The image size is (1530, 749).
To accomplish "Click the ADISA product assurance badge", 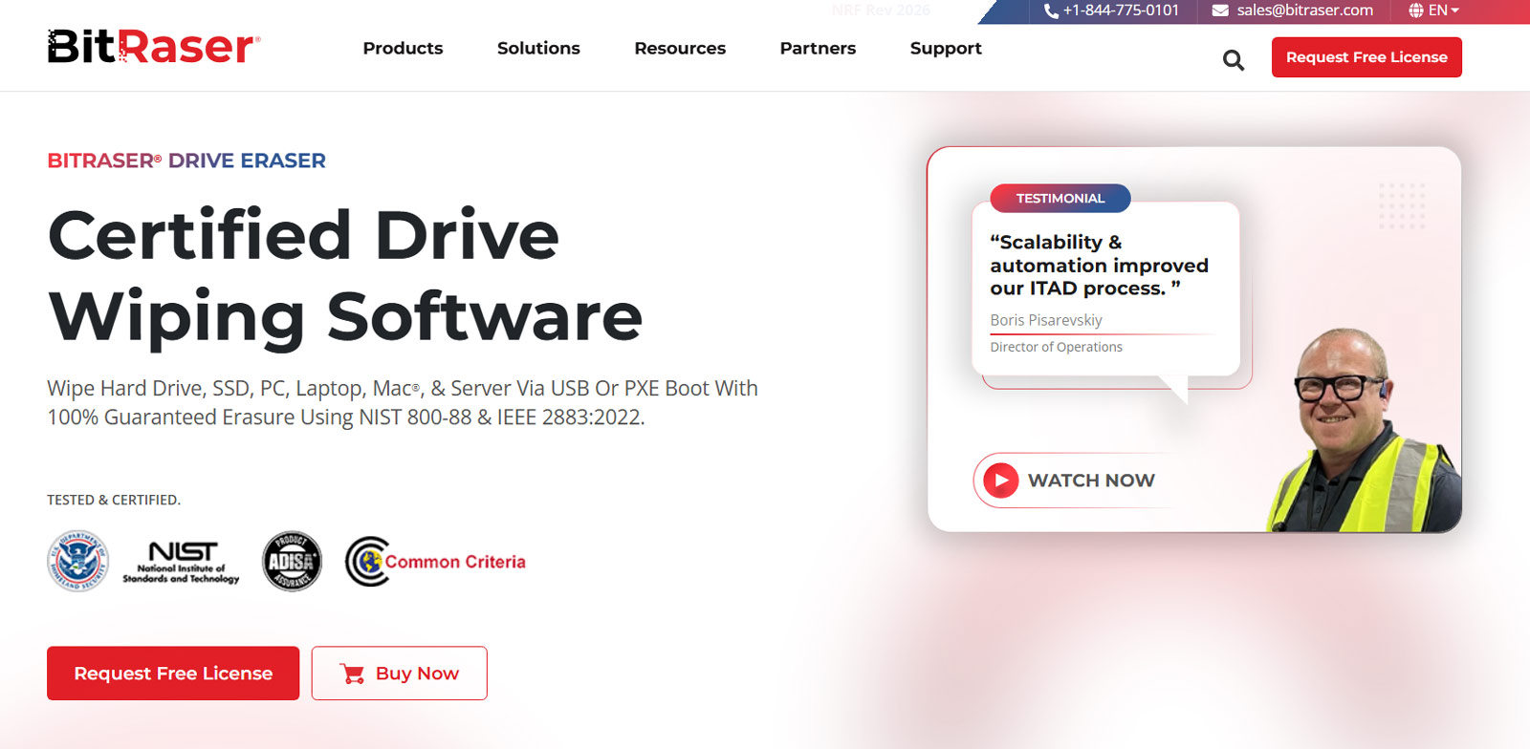I will 292,561.
